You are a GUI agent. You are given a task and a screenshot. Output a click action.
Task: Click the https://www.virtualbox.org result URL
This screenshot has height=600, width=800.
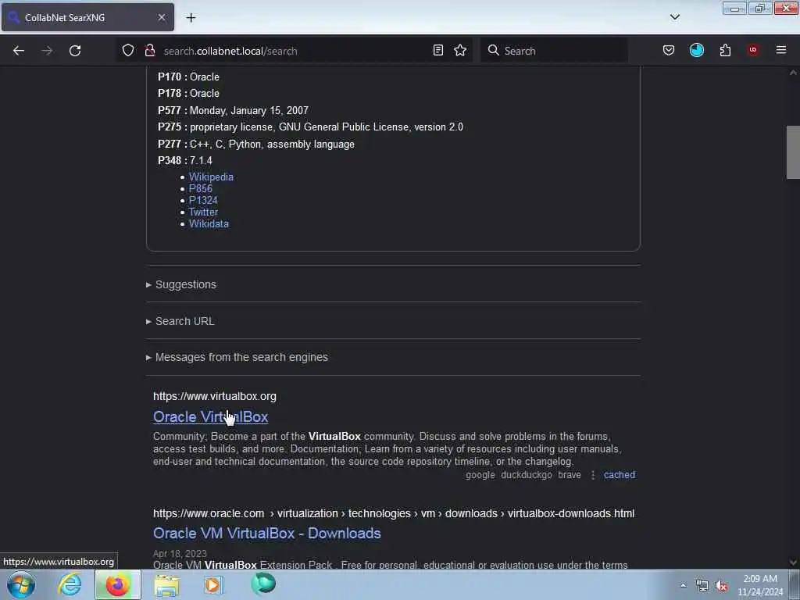[x=215, y=396]
